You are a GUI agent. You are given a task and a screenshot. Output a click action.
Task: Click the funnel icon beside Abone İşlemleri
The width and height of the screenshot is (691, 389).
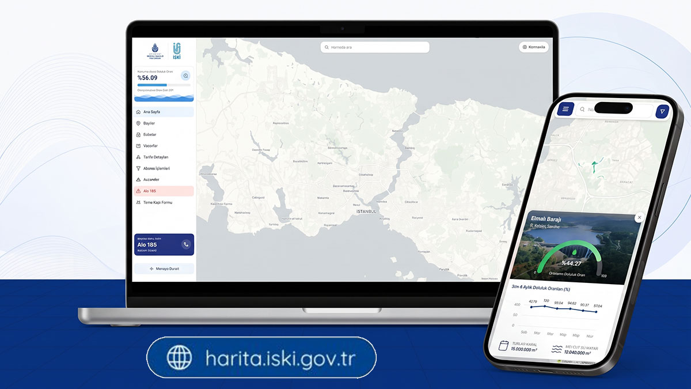[138, 168]
